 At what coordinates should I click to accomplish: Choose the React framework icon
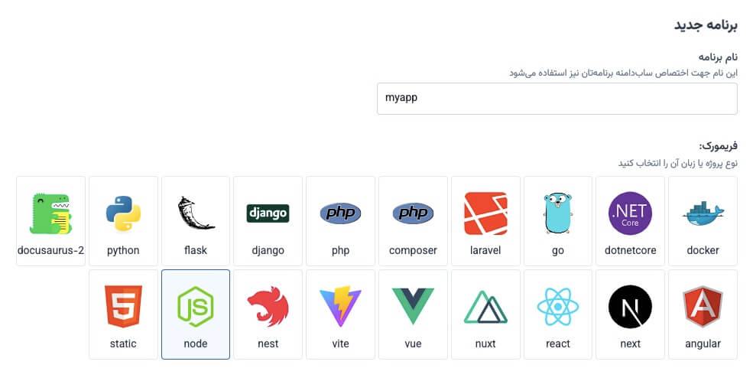(x=558, y=307)
